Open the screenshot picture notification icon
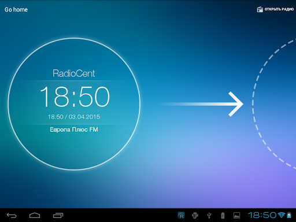 tap(236, 216)
